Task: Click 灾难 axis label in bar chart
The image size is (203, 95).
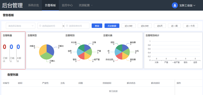Action: [157, 62]
